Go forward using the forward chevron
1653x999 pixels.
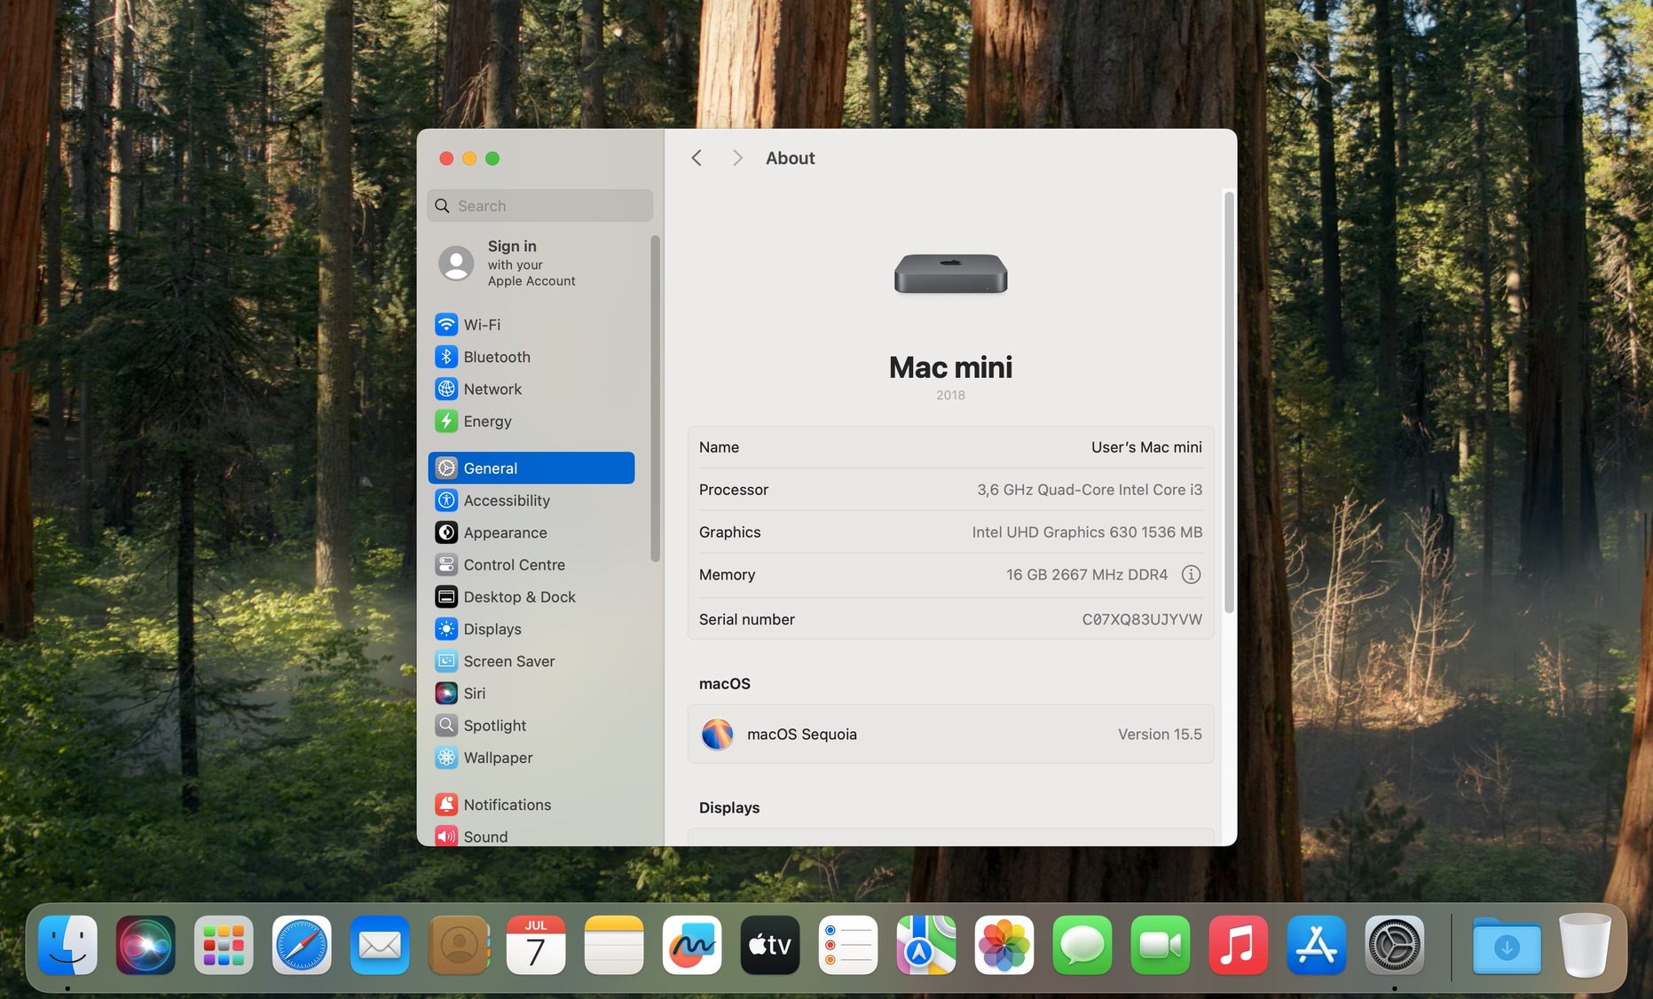tap(737, 158)
